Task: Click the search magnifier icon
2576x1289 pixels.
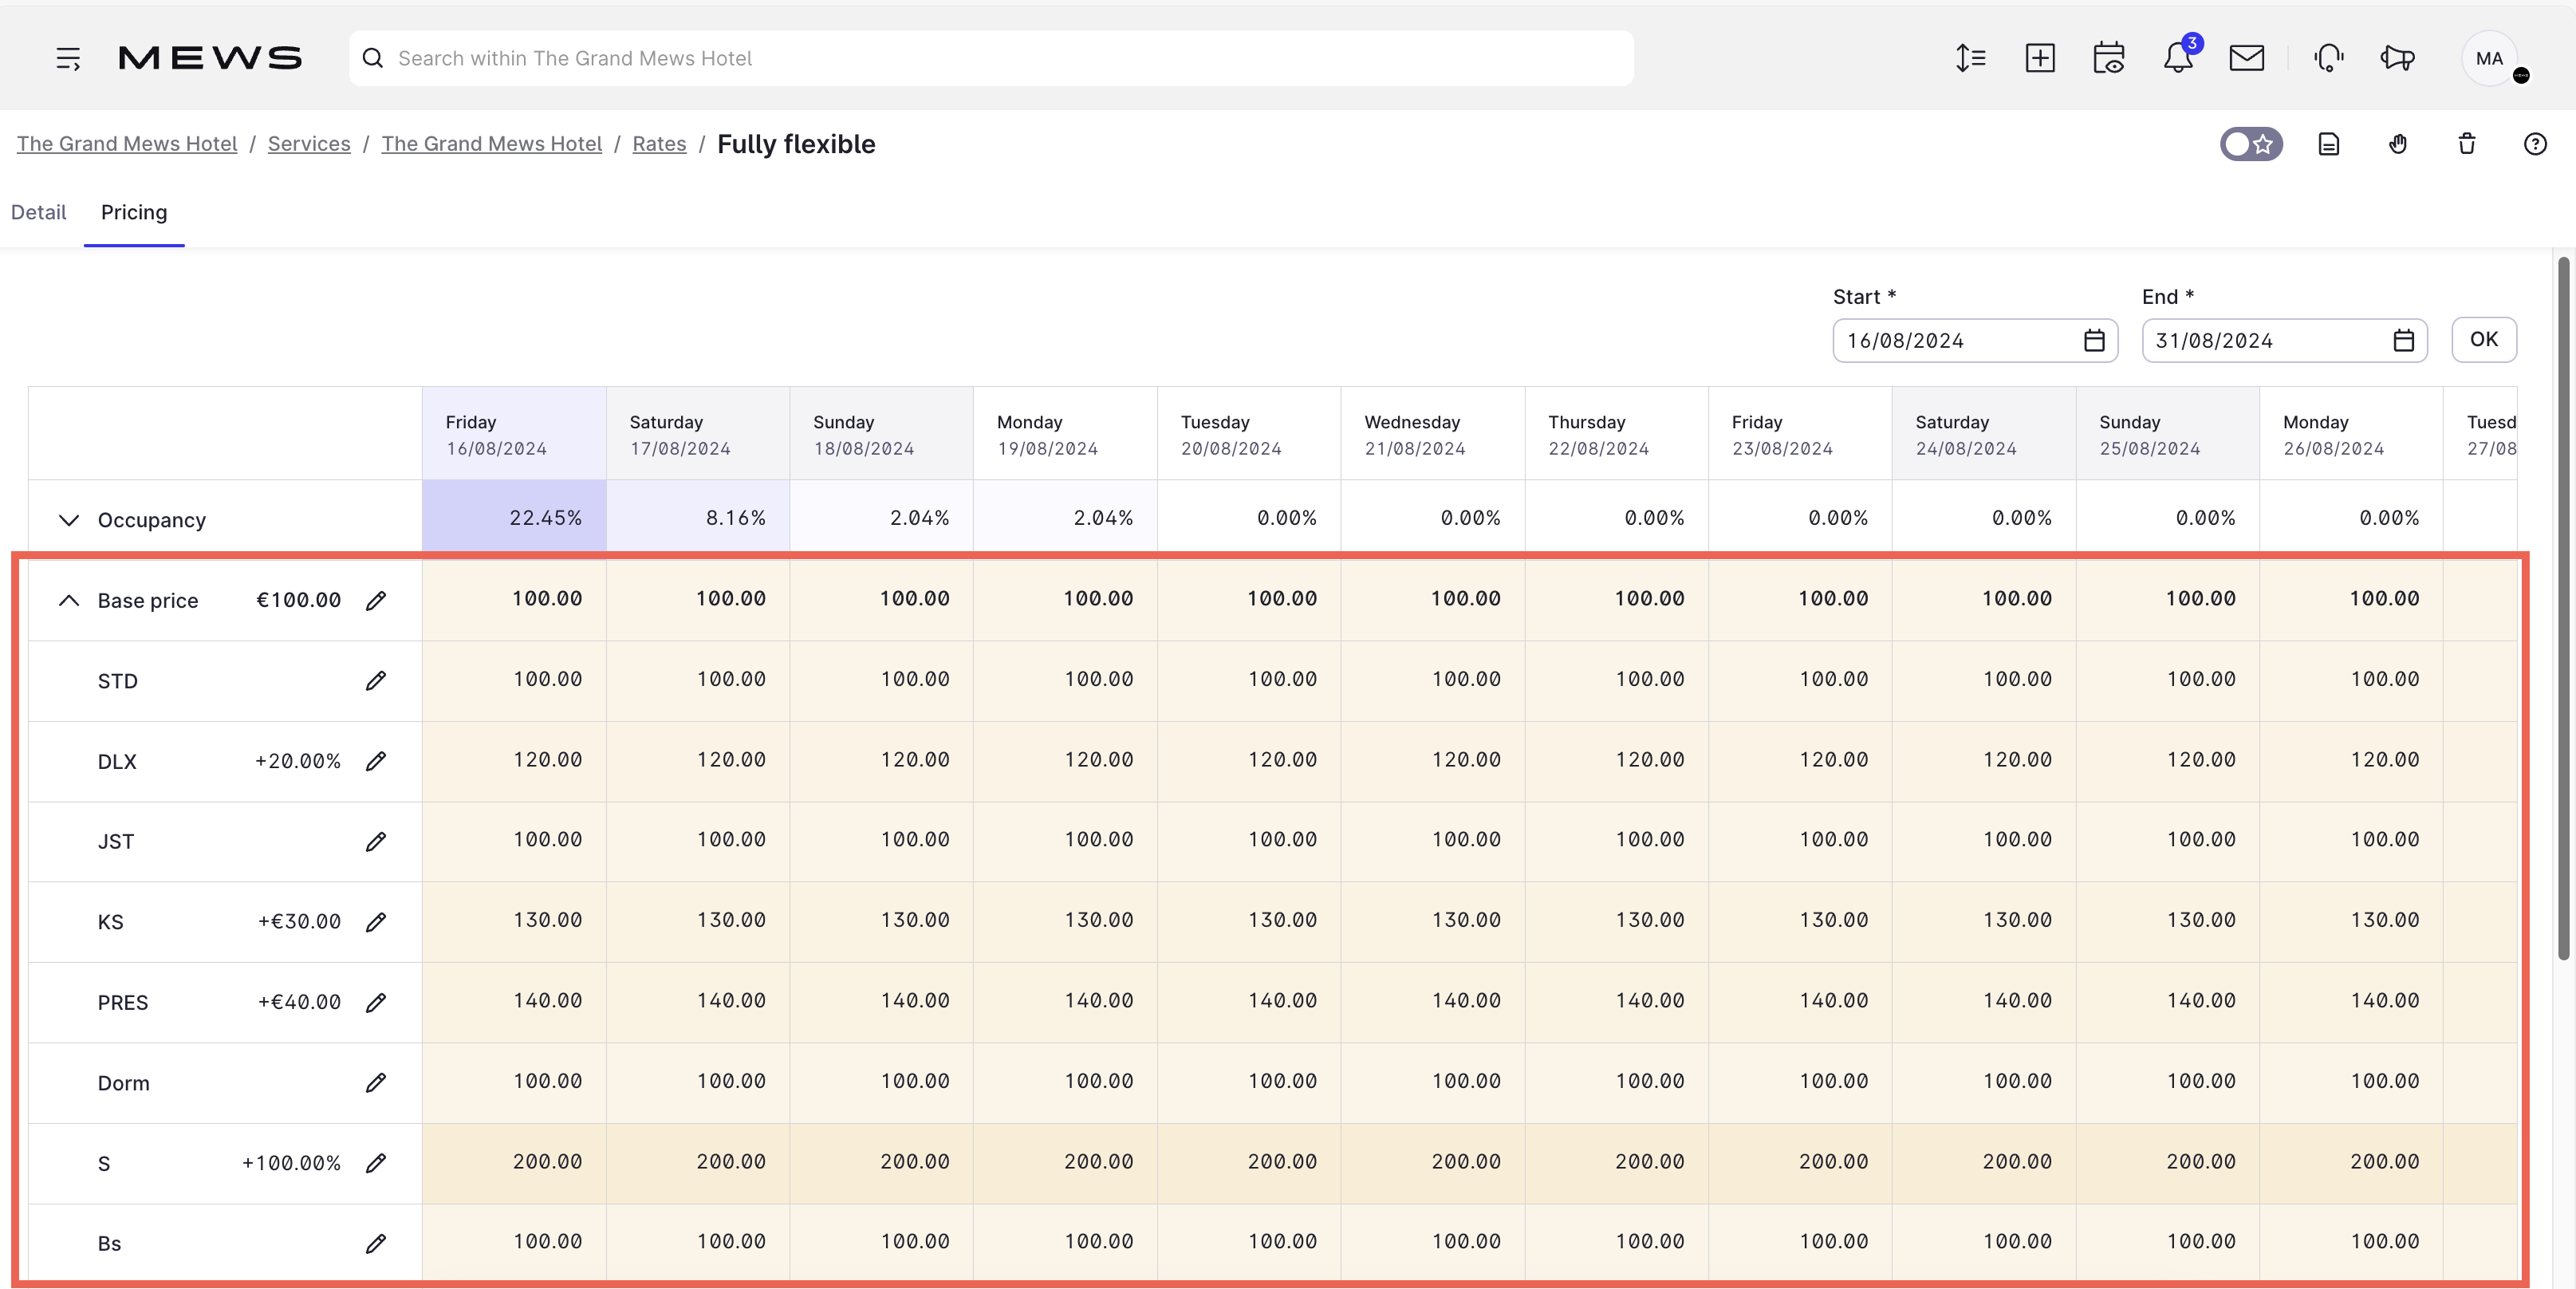Action: click(373, 58)
